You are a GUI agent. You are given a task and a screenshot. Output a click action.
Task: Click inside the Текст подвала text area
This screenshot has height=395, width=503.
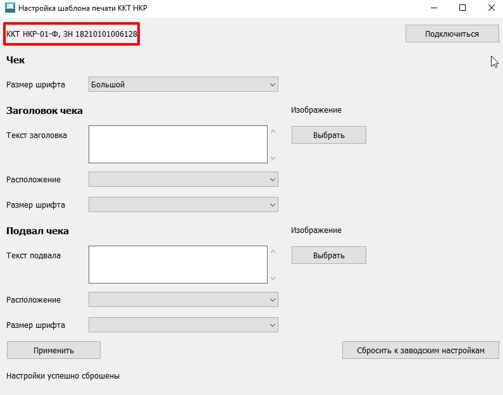coord(178,265)
